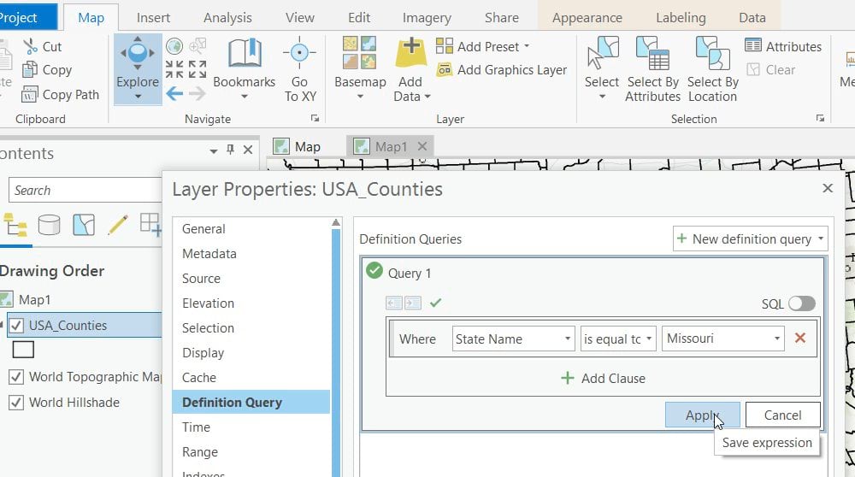Select Metadata in Layer Properties list
The width and height of the screenshot is (855, 477).
click(209, 254)
